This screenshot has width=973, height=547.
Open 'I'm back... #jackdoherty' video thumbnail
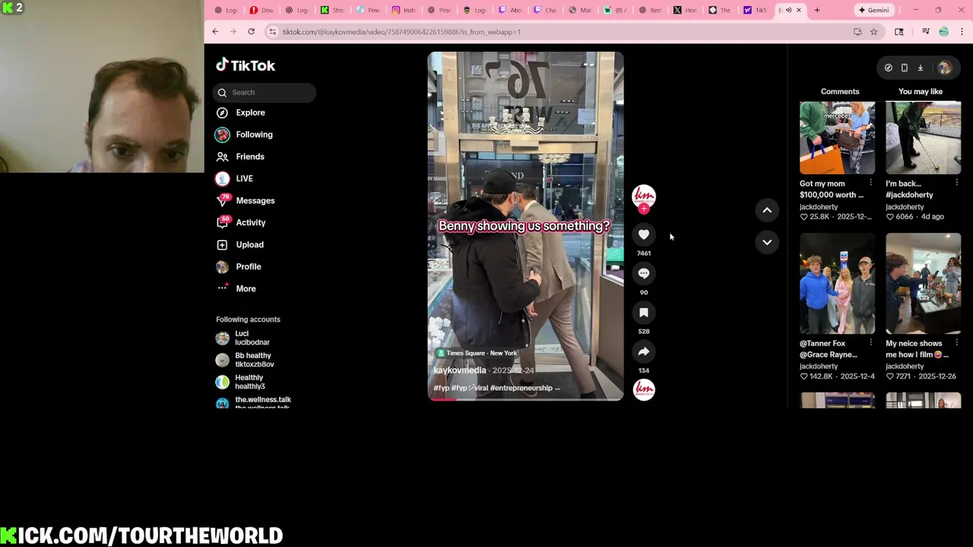923,137
